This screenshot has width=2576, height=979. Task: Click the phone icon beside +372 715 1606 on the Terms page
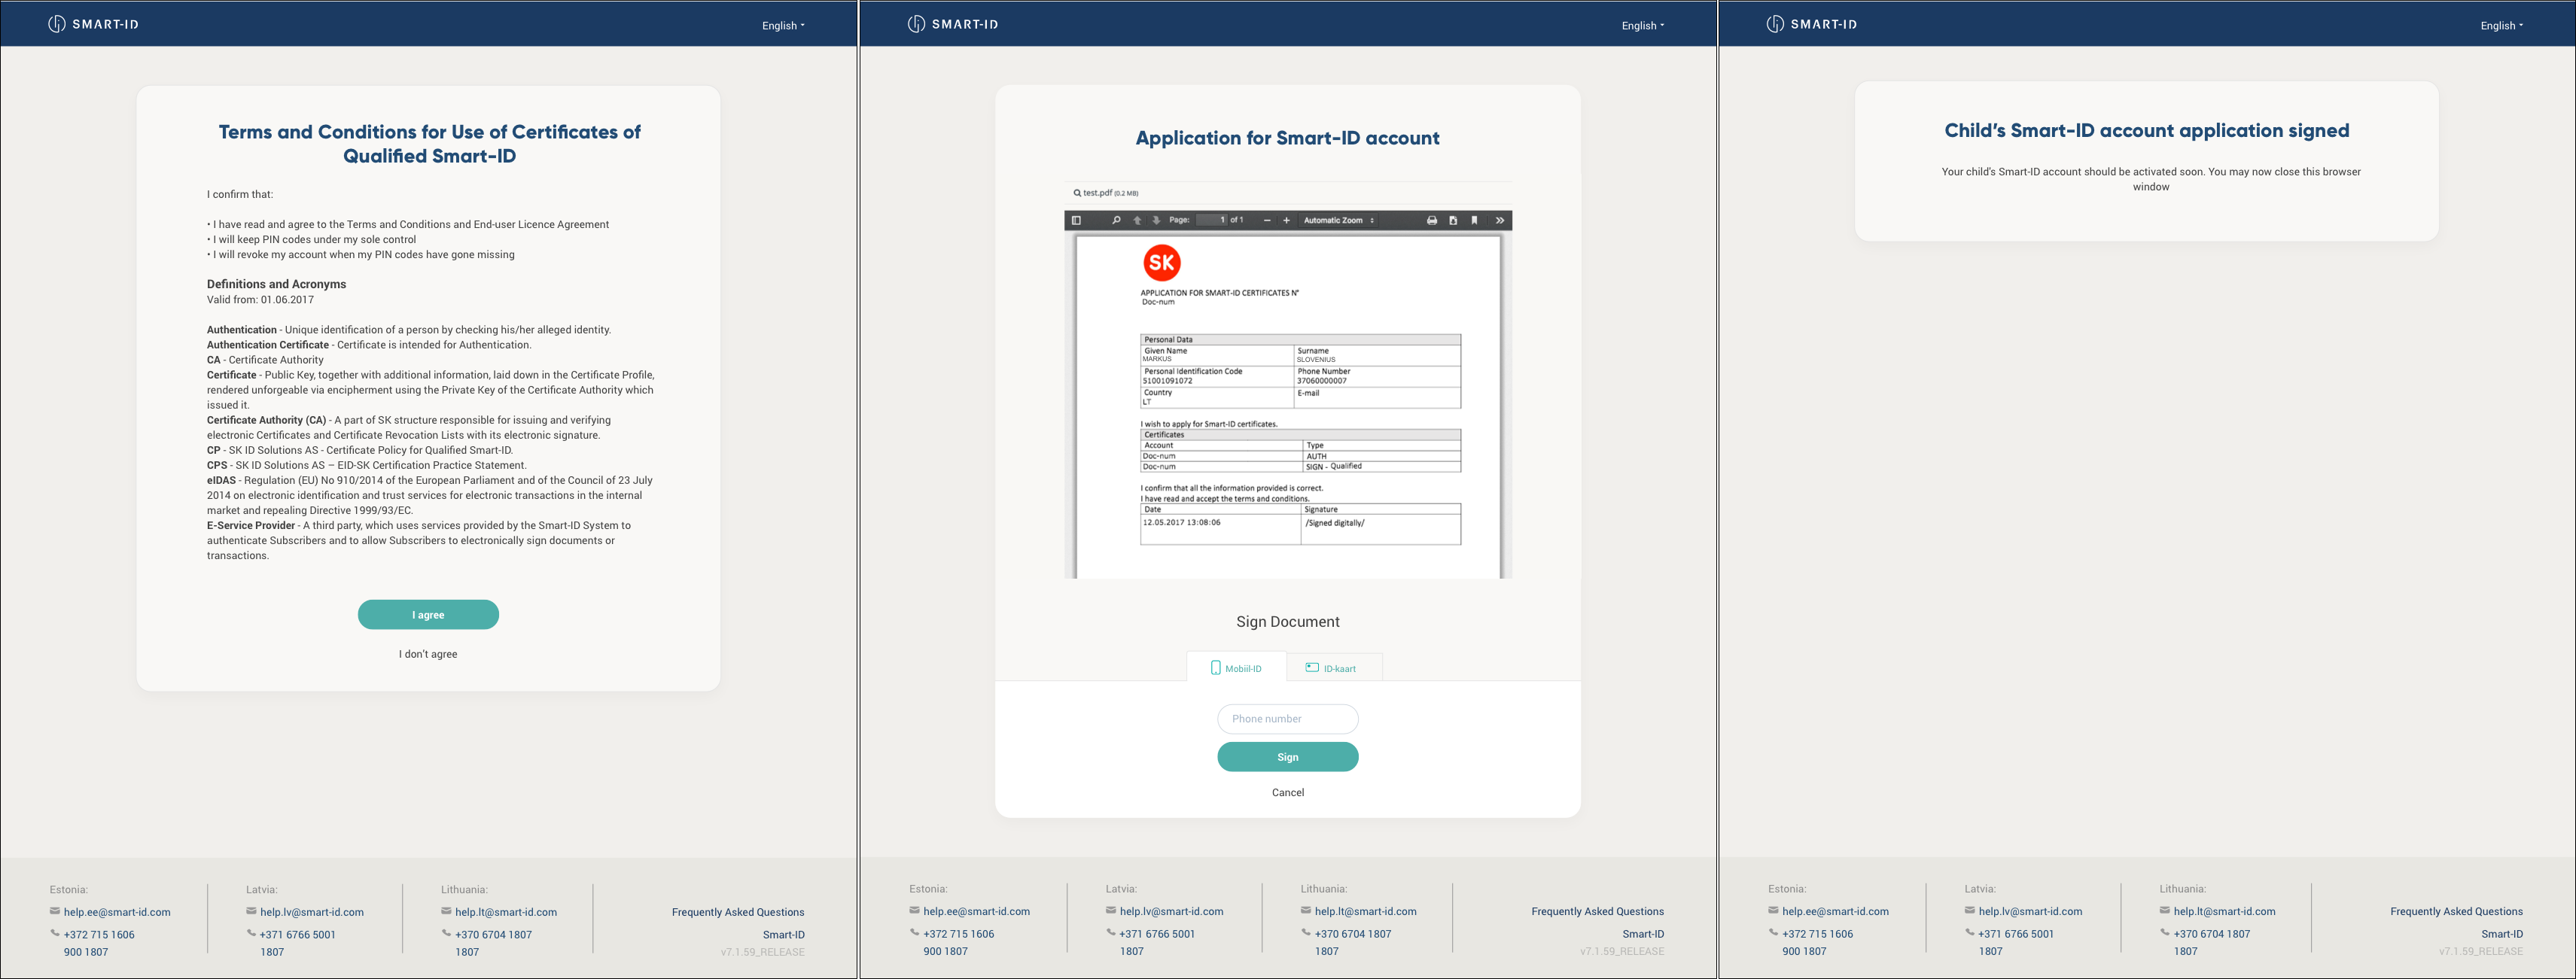click(x=55, y=933)
